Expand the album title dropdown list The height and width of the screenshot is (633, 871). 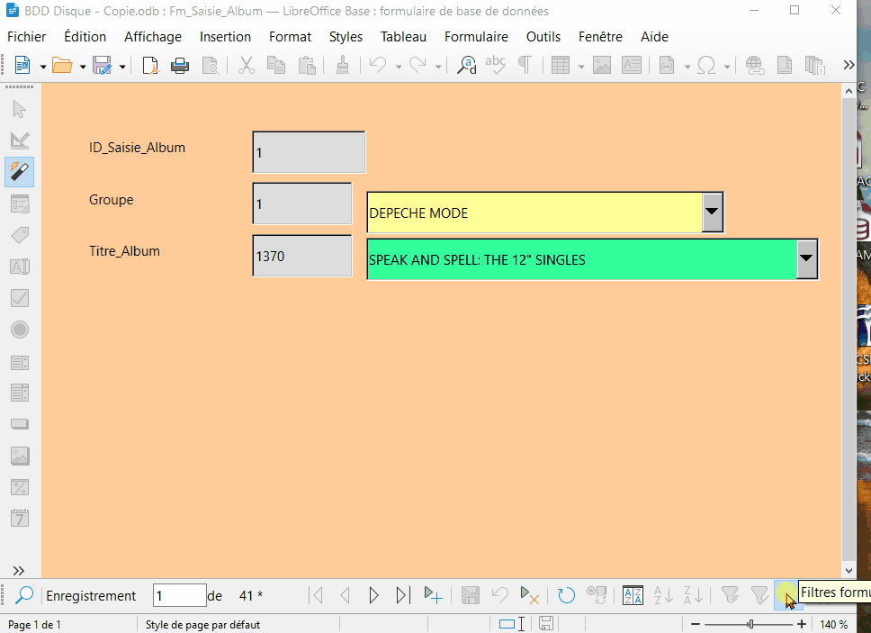807,259
